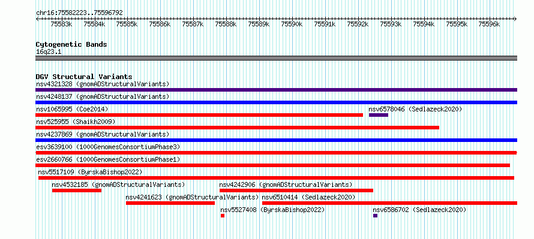Viewport: 534px width, 239px height.
Task: Open the nsv1065995 (Coe2014) label
Action: tap(72, 109)
